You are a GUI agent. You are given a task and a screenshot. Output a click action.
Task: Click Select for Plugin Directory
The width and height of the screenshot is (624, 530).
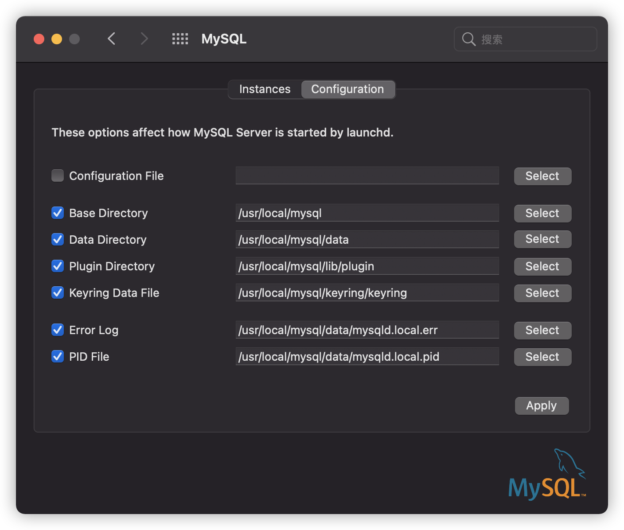[x=542, y=266]
